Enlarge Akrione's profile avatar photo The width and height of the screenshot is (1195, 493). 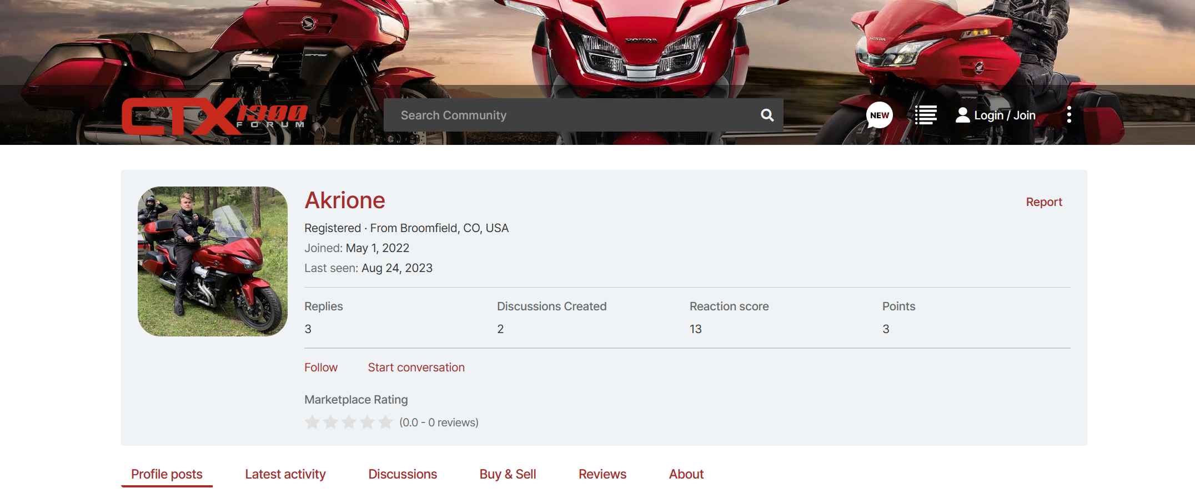coord(213,261)
